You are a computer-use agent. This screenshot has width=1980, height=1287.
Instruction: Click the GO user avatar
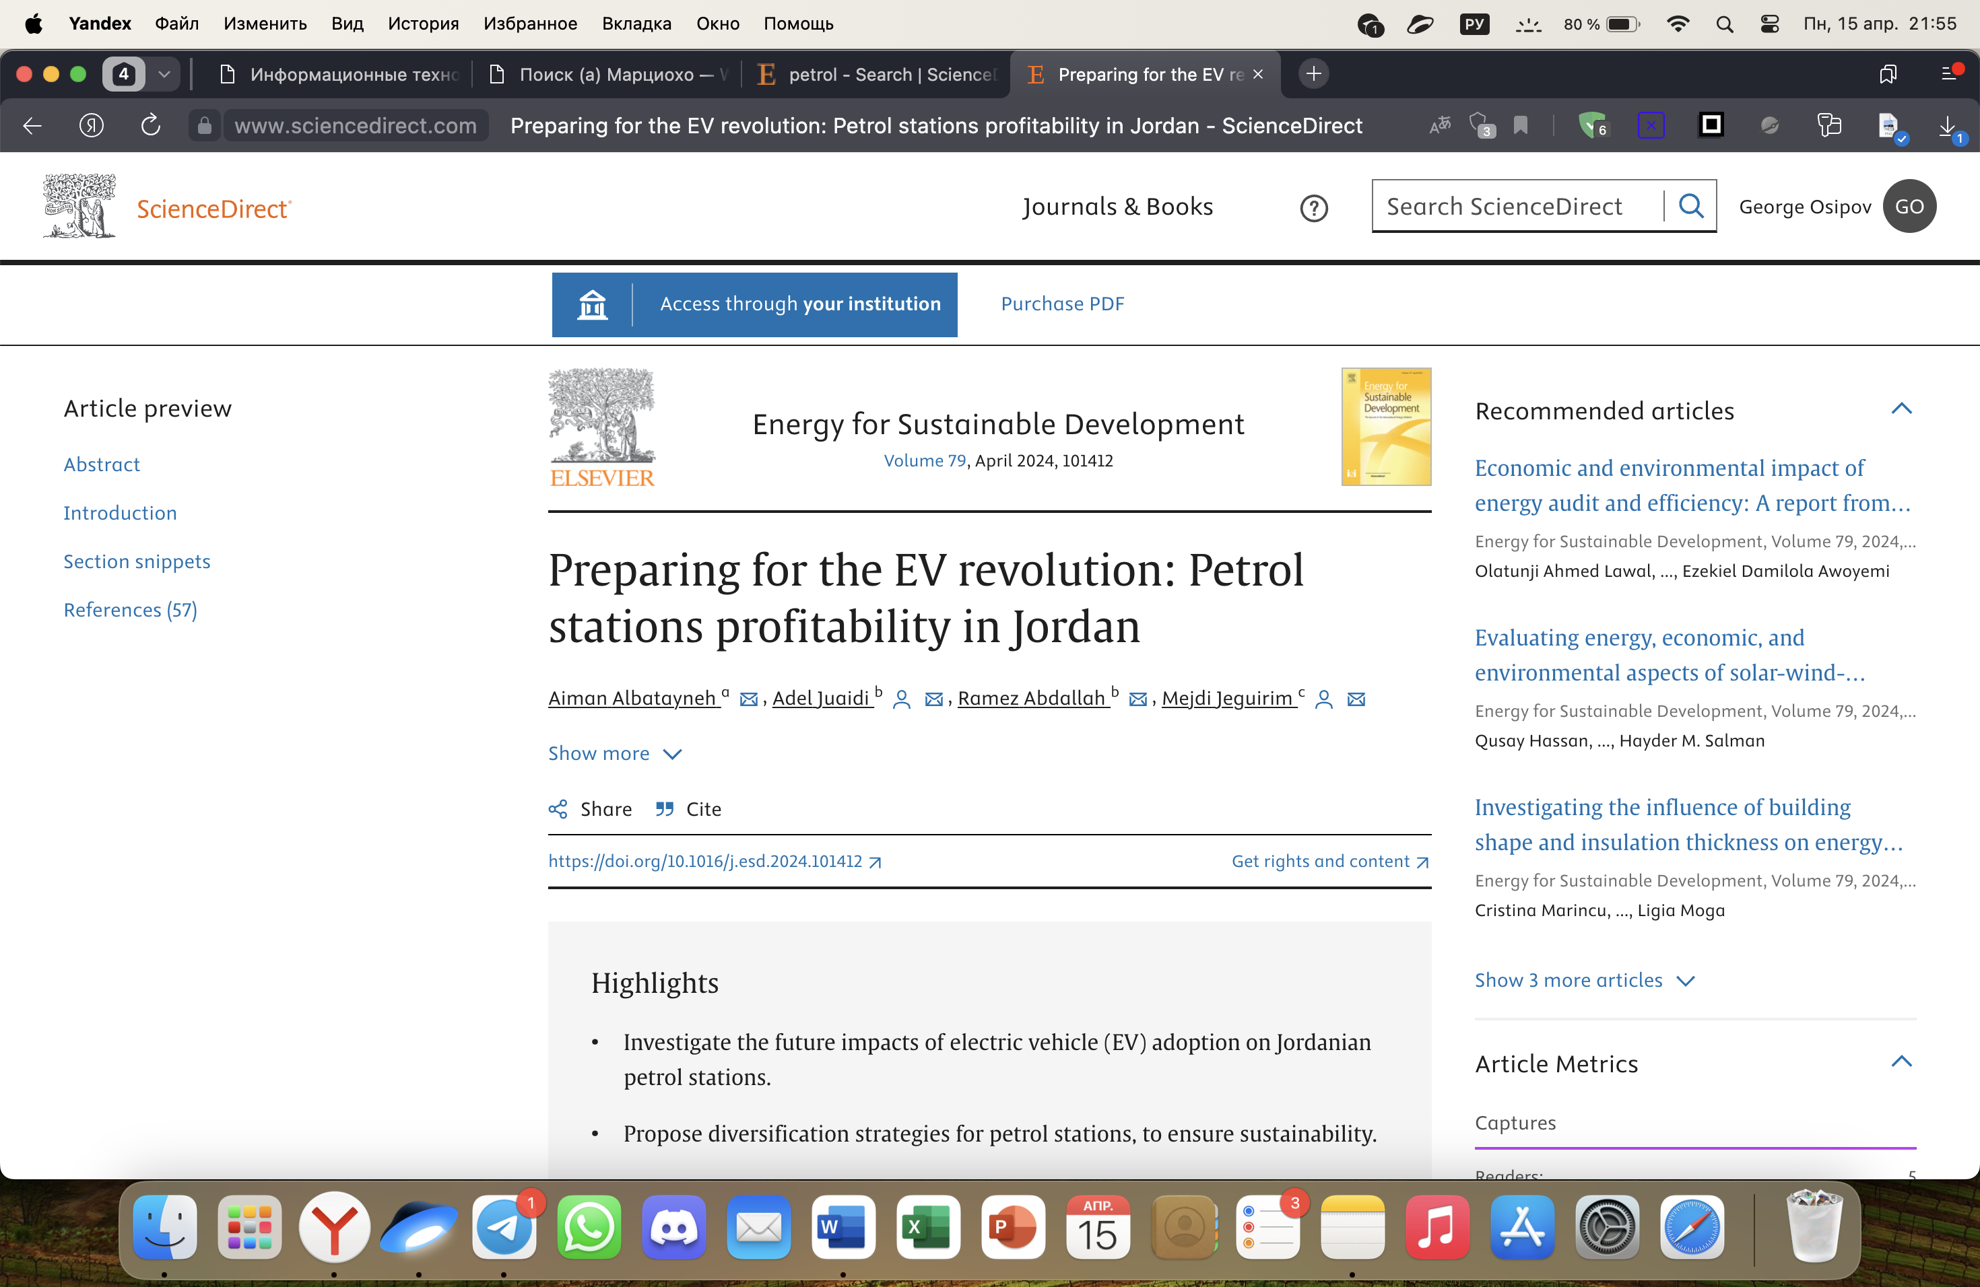click(x=1909, y=206)
